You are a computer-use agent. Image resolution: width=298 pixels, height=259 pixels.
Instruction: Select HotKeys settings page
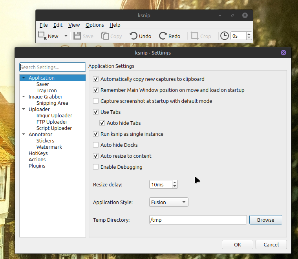(x=38, y=153)
